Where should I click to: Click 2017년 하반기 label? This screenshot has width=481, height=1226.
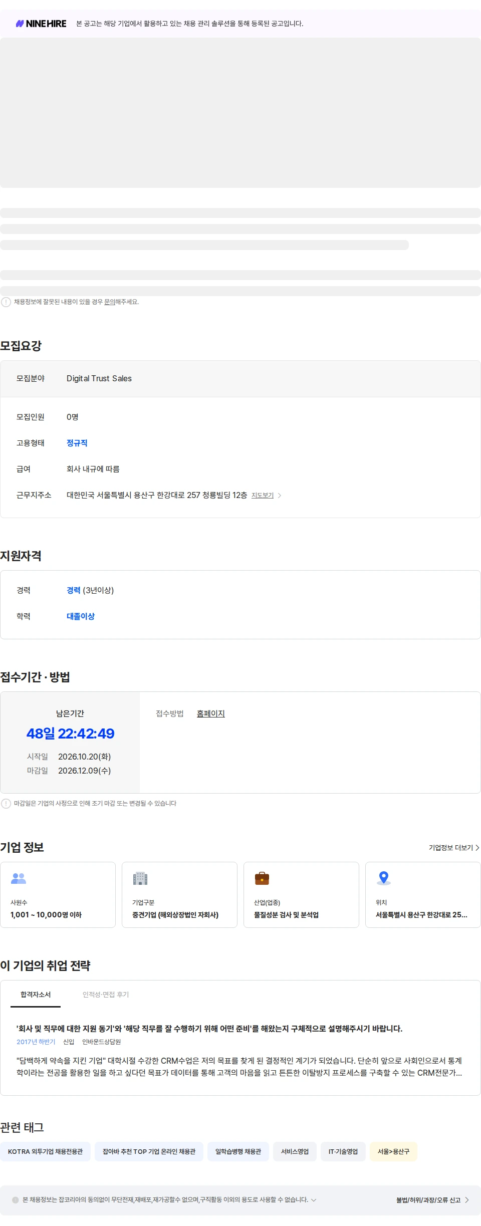pos(36,1042)
